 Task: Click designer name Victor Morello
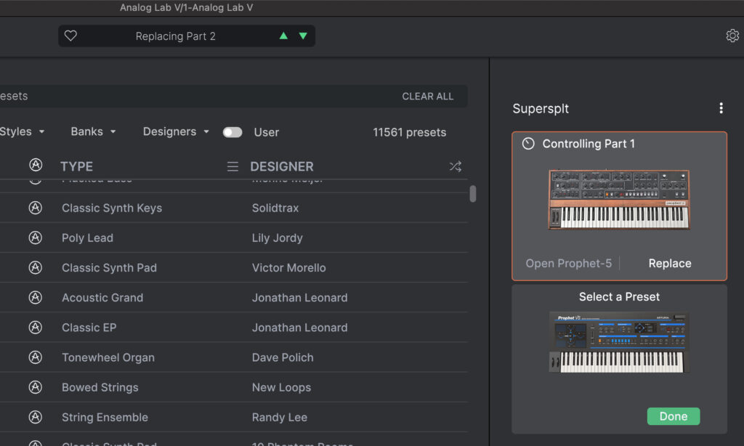289,267
